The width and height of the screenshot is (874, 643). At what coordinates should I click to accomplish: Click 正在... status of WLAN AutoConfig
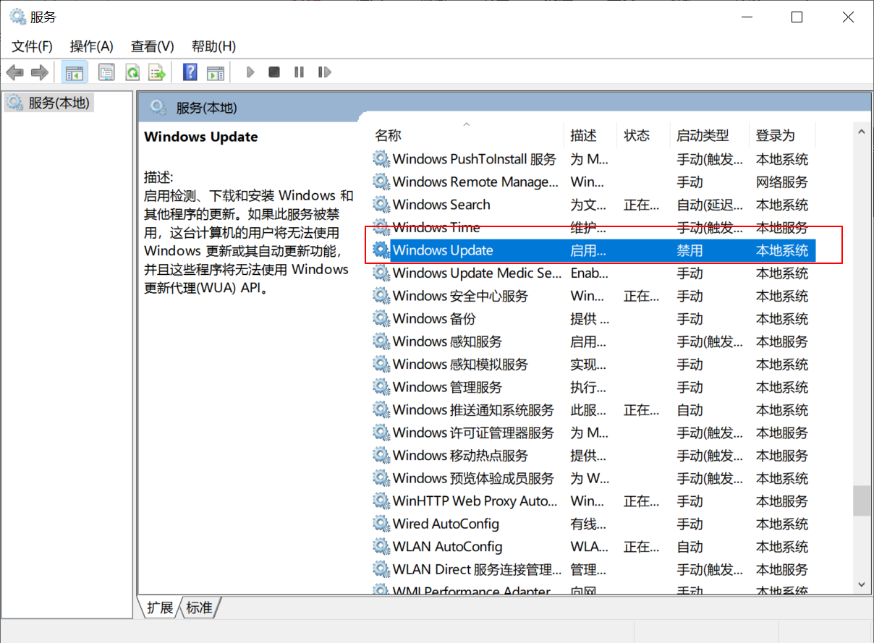click(642, 547)
